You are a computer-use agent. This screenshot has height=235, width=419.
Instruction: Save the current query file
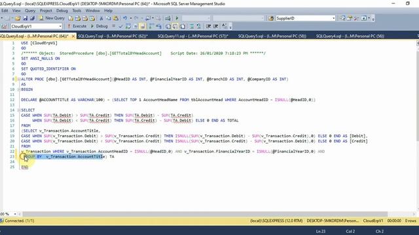25,18
